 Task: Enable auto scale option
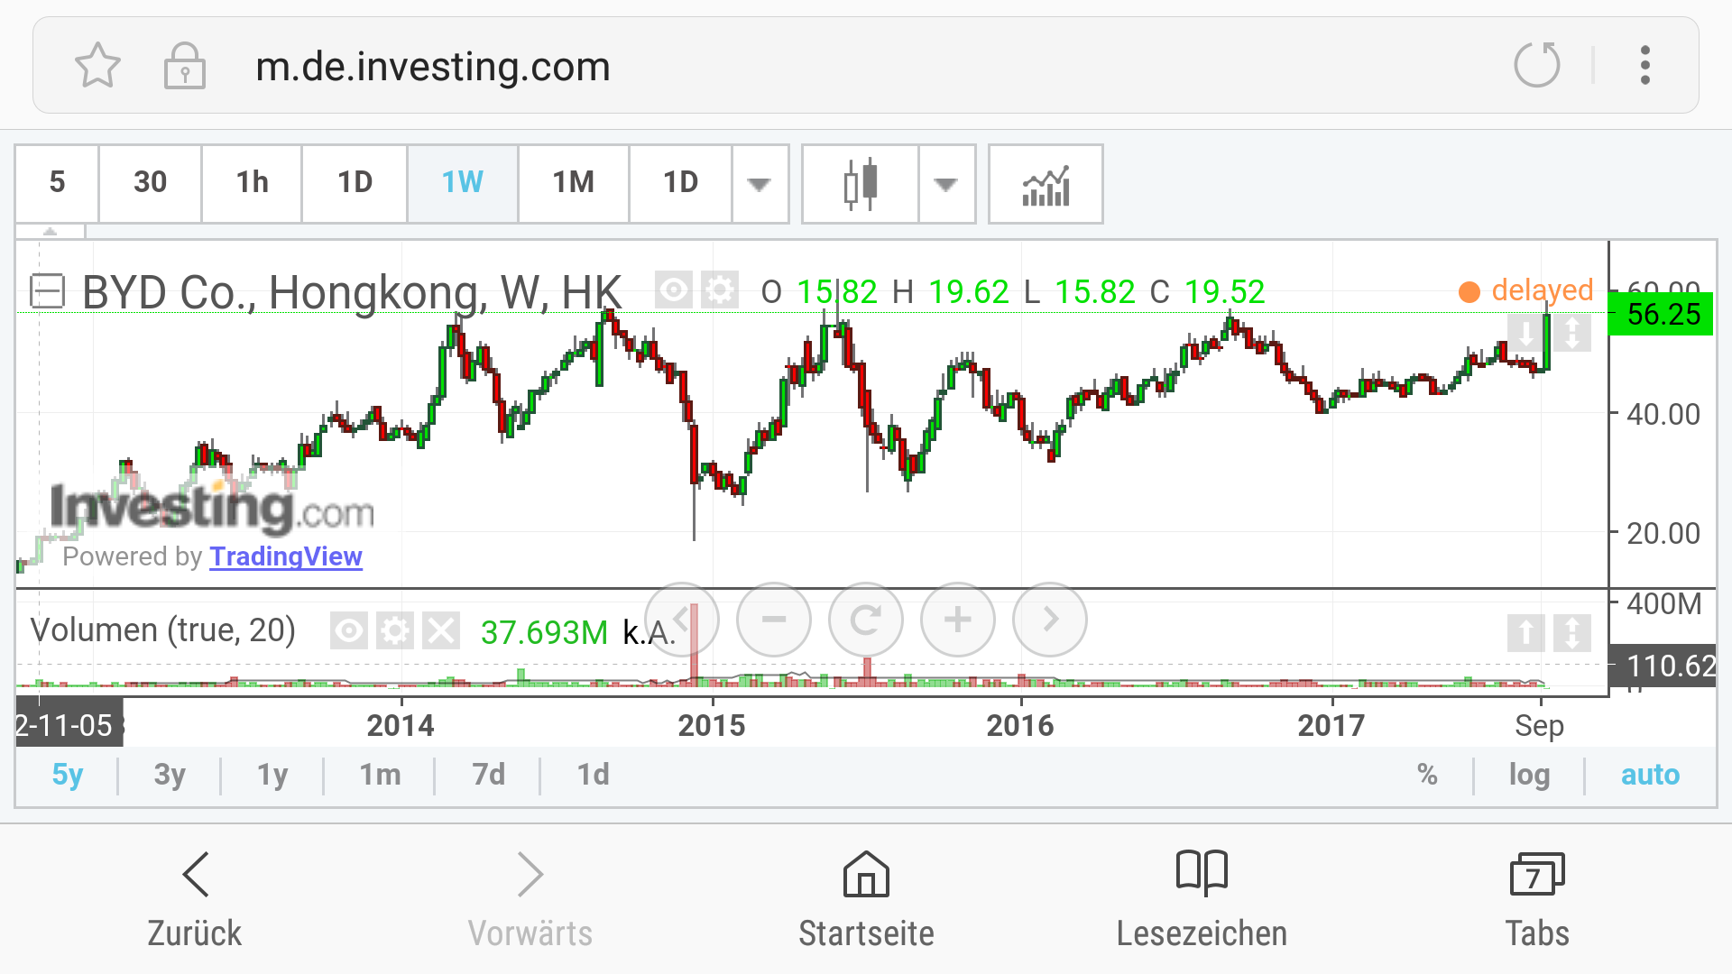[1649, 775]
